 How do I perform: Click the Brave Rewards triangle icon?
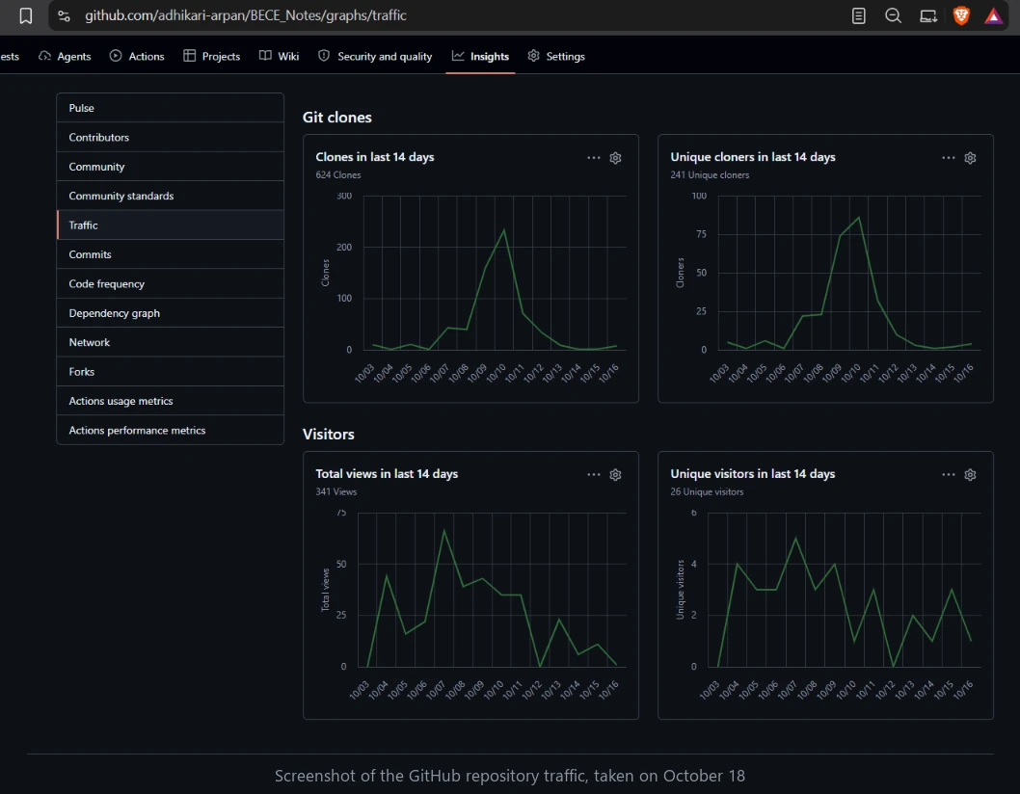993,15
